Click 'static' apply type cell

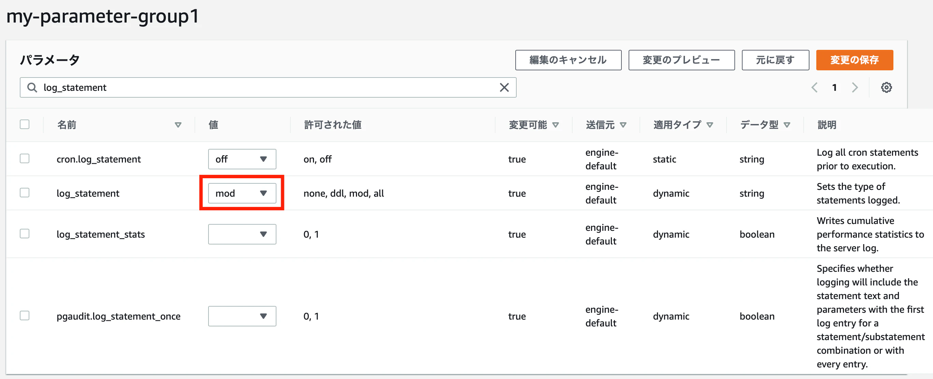click(664, 159)
